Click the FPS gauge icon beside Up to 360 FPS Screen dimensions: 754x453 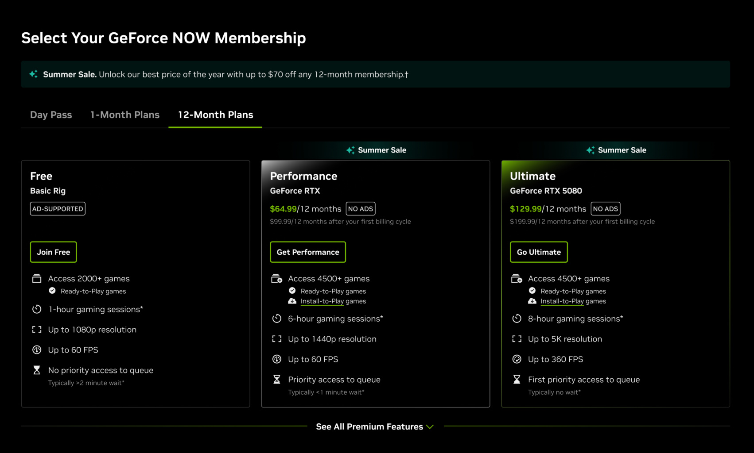click(517, 359)
